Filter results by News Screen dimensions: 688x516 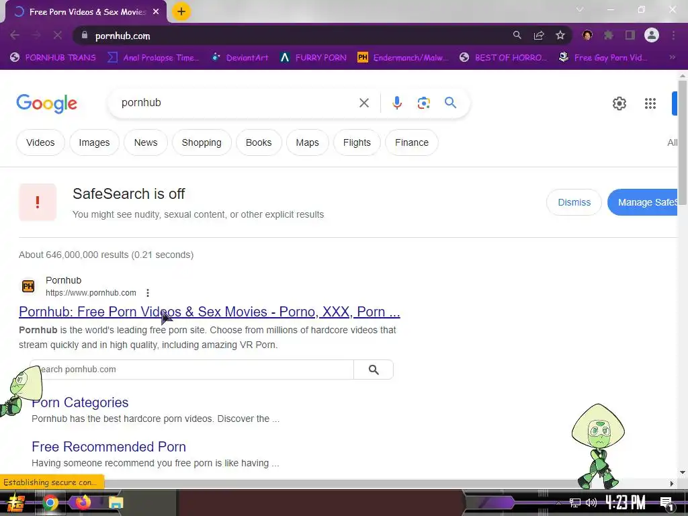146,142
